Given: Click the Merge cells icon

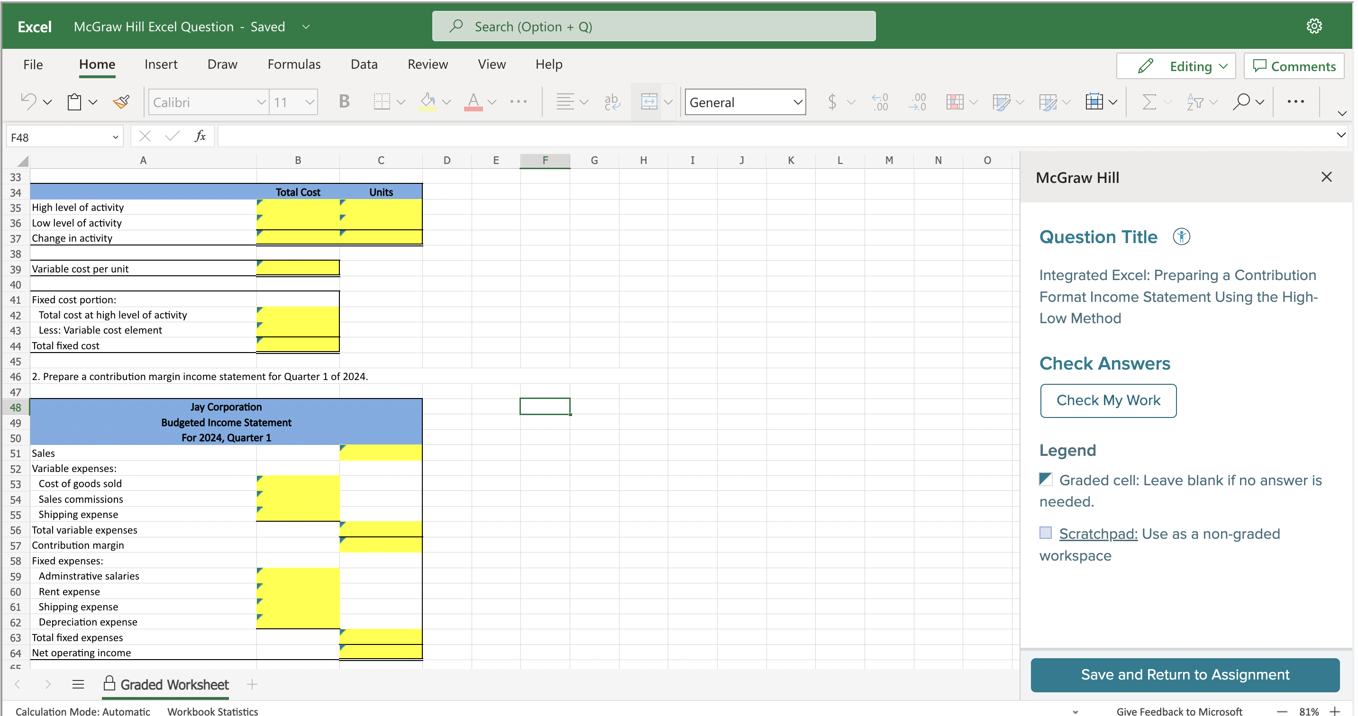Looking at the screenshot, I should 649,102.
